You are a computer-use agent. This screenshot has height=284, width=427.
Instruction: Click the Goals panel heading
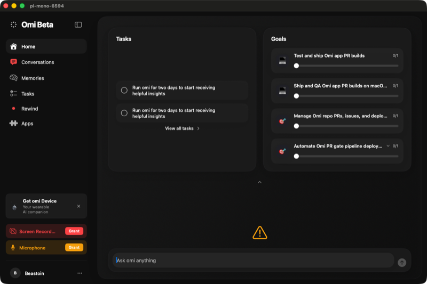click(x=279, y=39)
